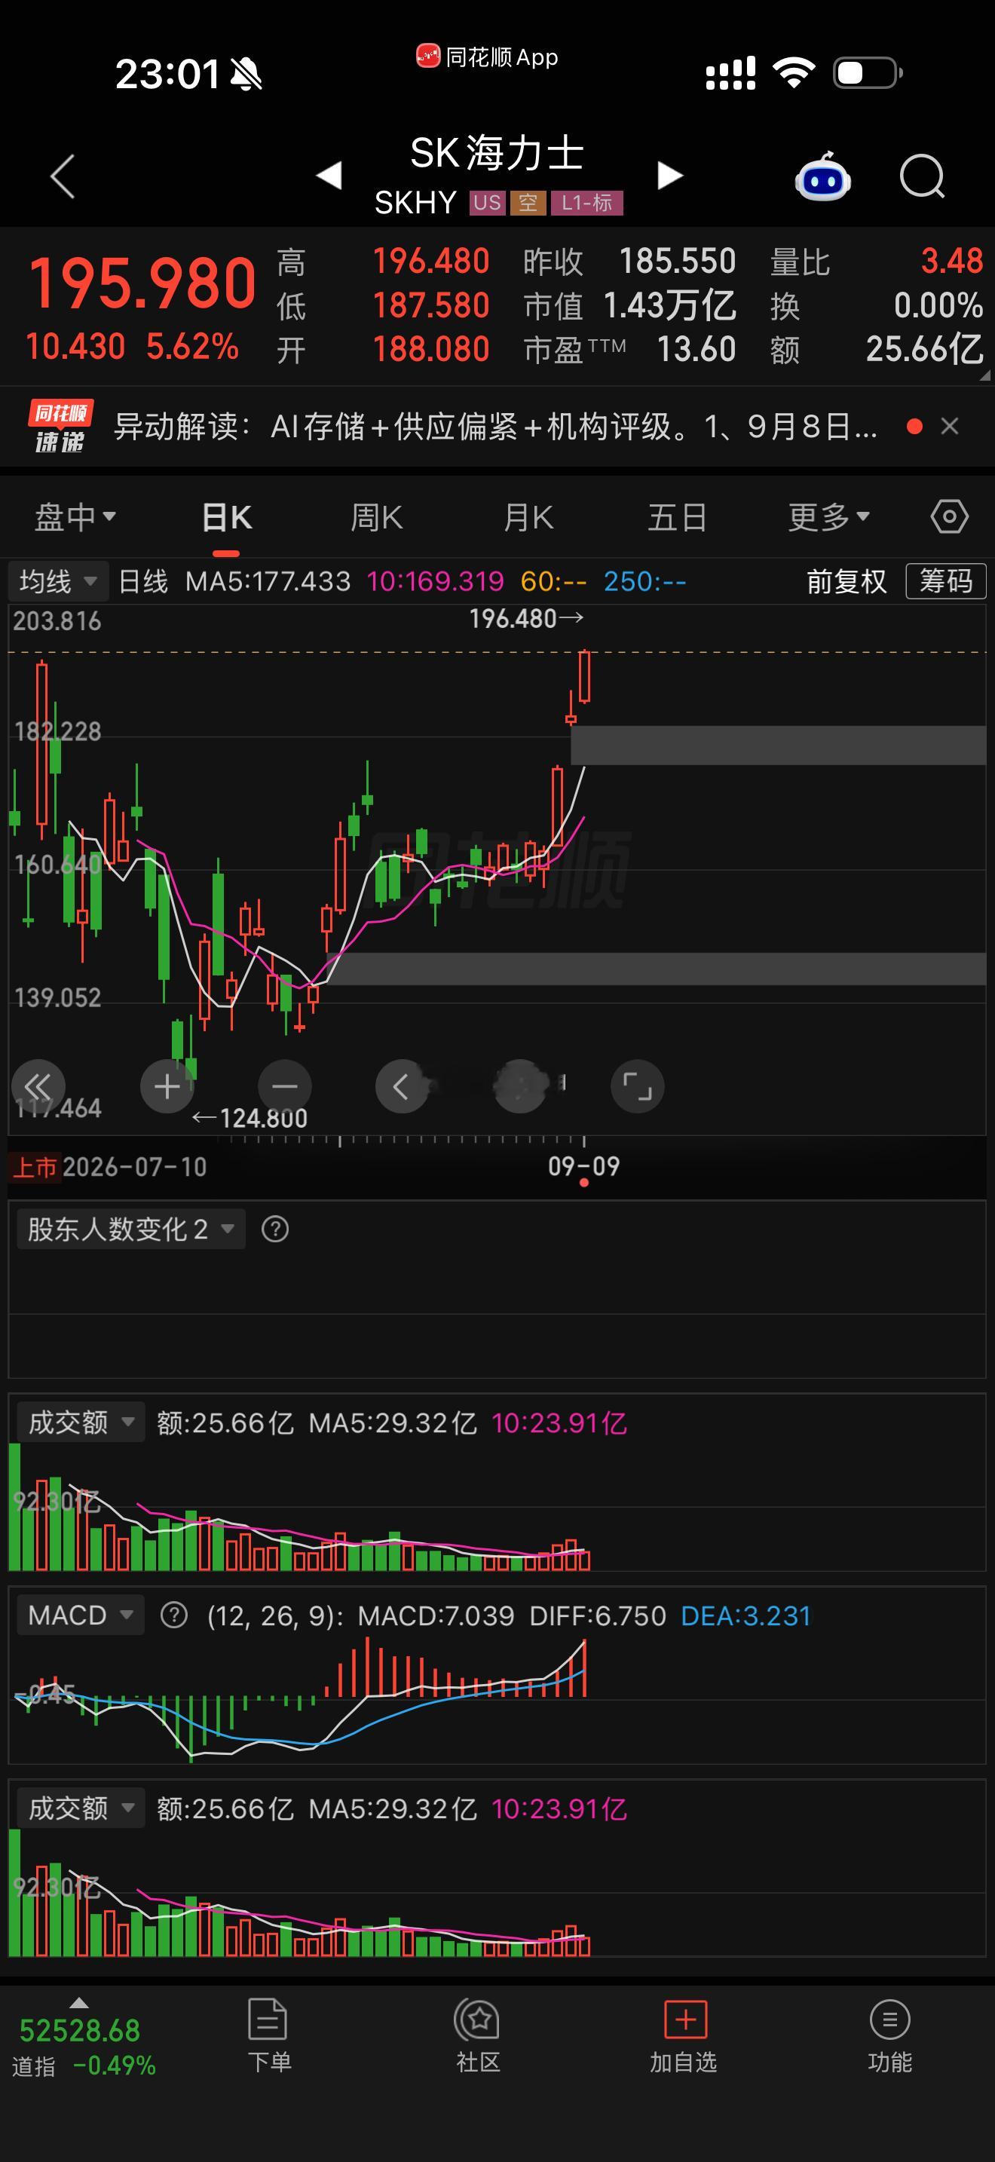Open 股东人数变化 2 dropdown
995x2162 pixels.
[x=131, y=1230]
